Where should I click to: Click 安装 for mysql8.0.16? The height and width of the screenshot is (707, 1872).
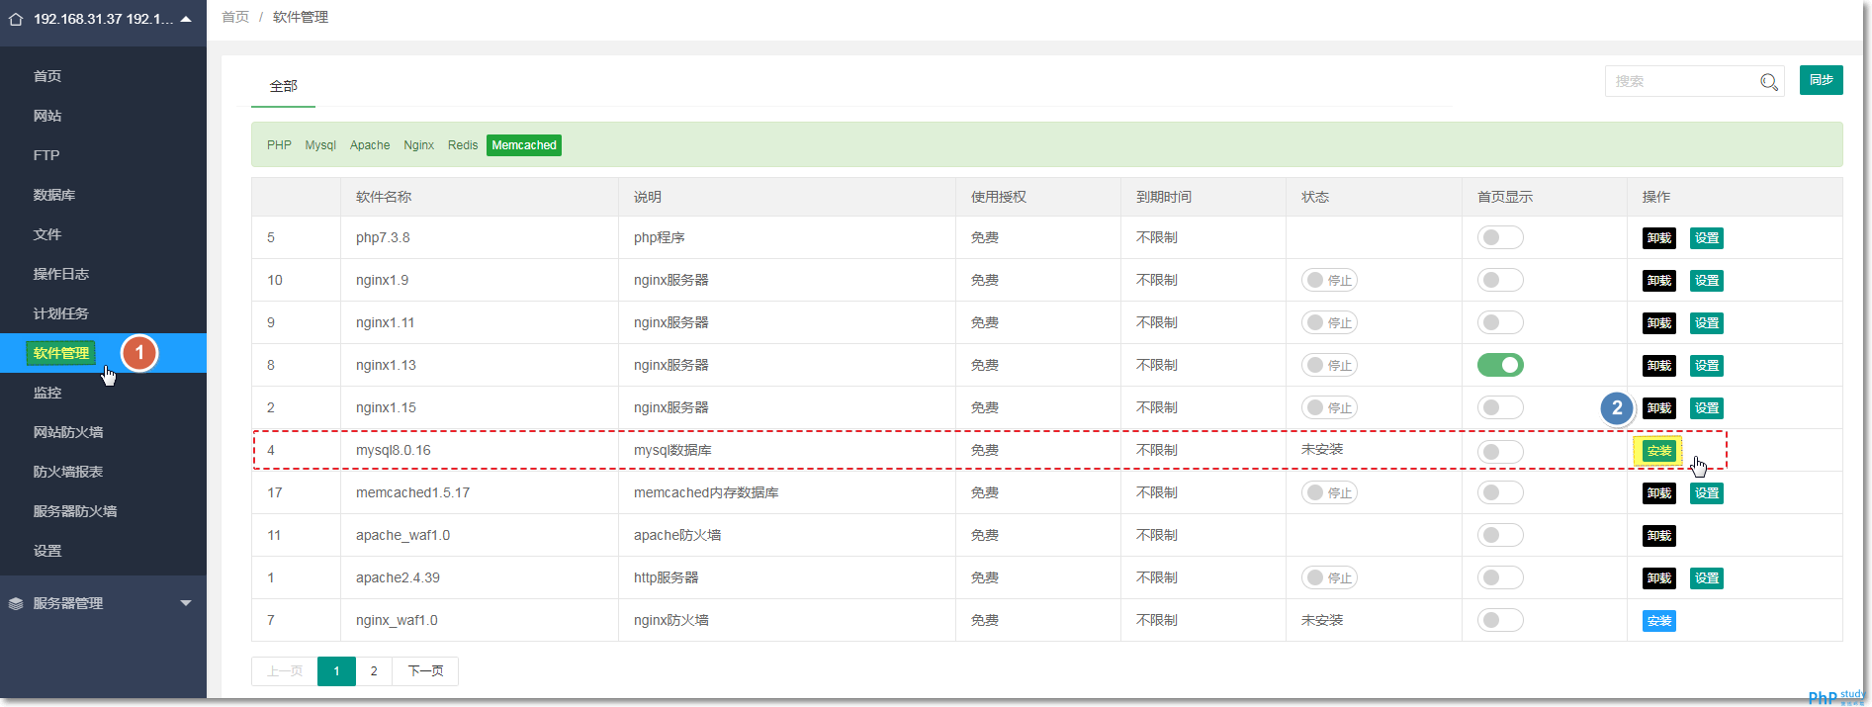[1658, 451]
